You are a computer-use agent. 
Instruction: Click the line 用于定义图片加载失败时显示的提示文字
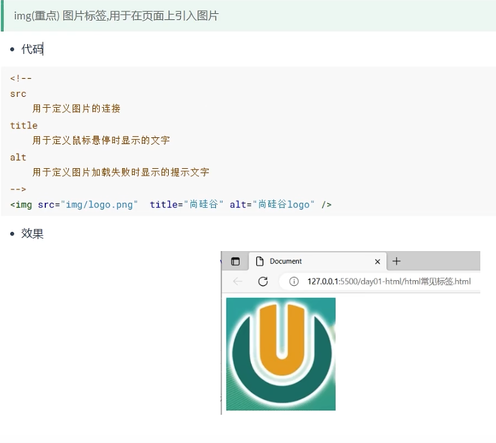click(x=120, y=172)
